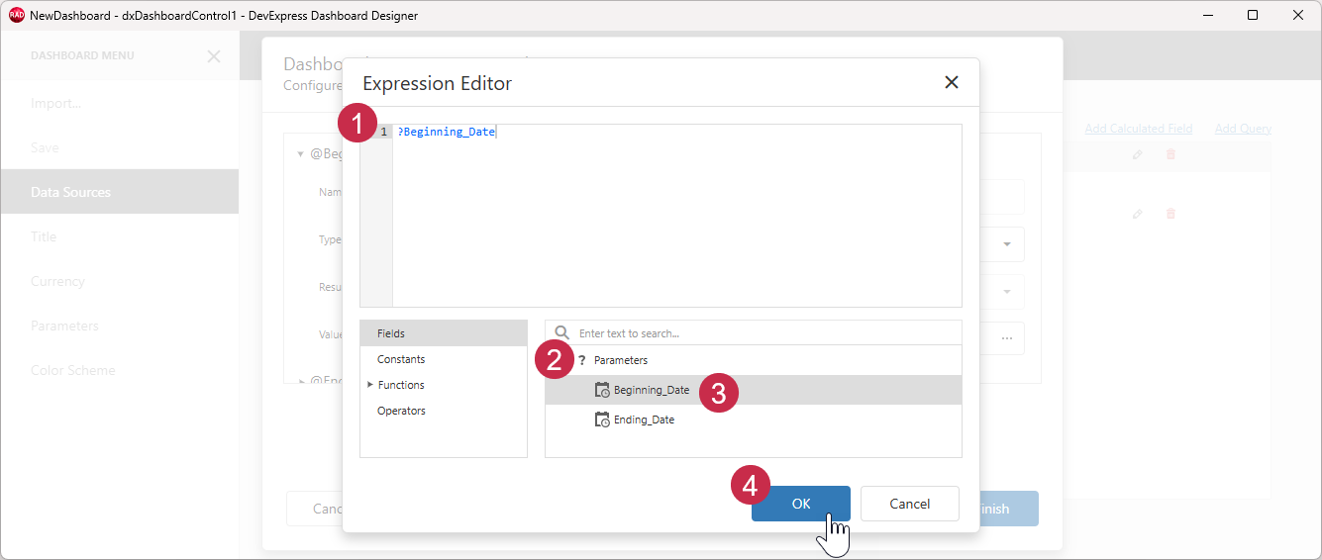
Task: Select the Fields category
Action: pyautogui.click(x=444, y=333)
